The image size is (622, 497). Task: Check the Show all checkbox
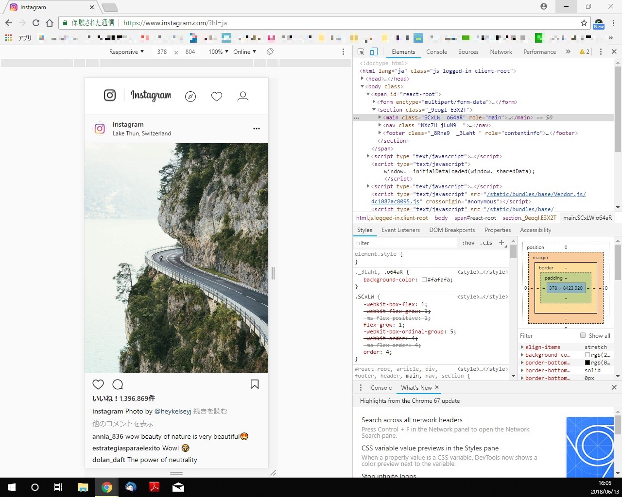(583, 335)
